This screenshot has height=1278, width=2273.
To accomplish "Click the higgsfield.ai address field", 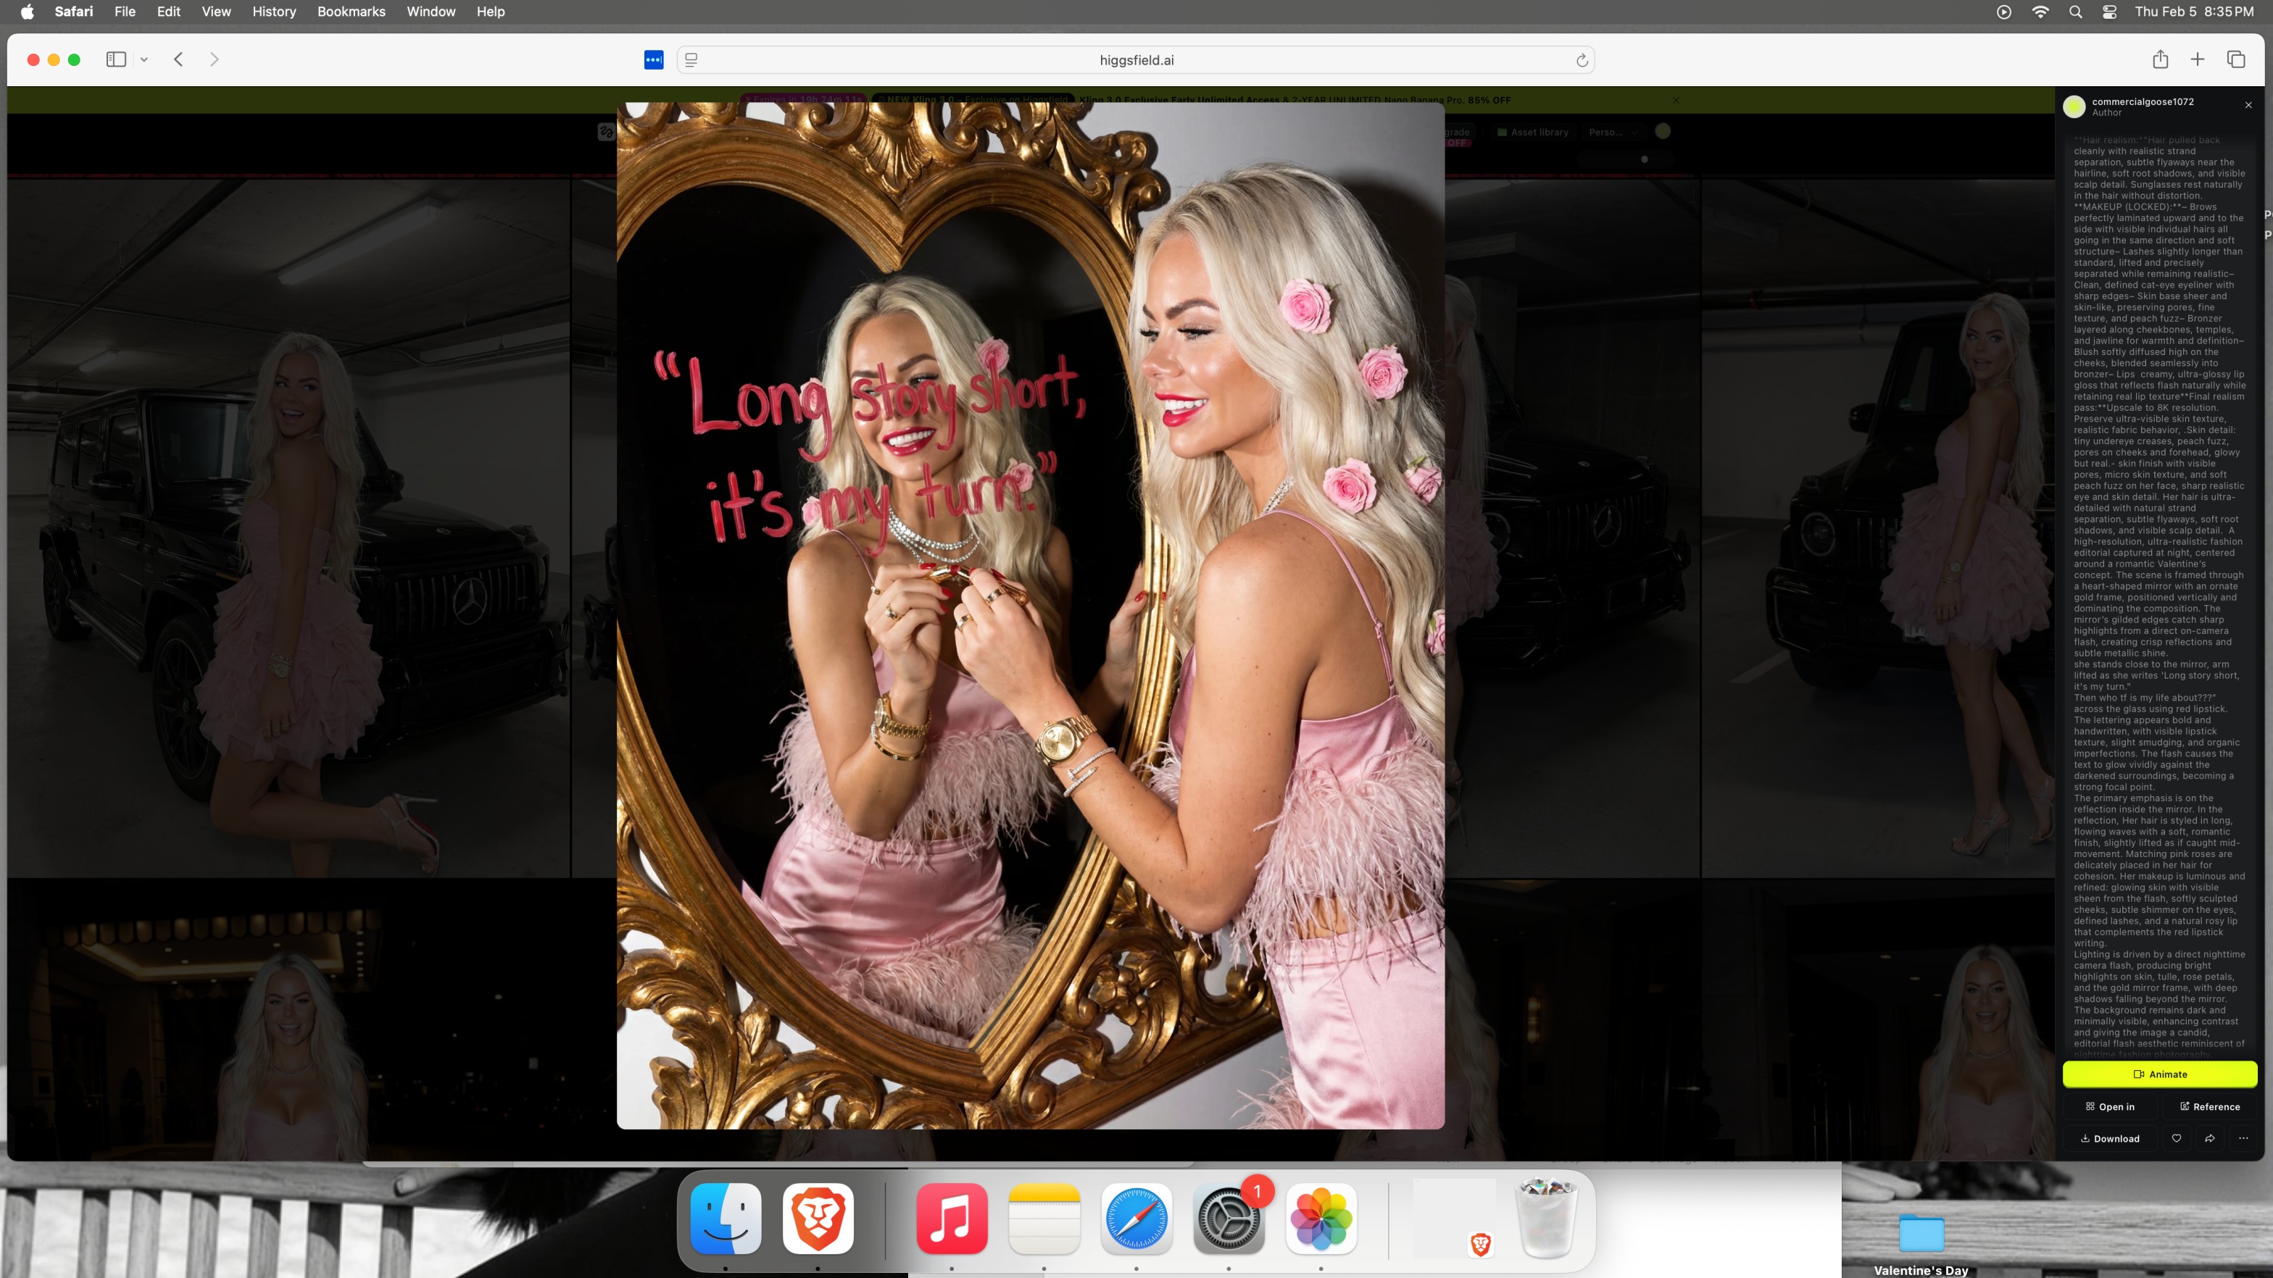I will tap(1136, 60).
